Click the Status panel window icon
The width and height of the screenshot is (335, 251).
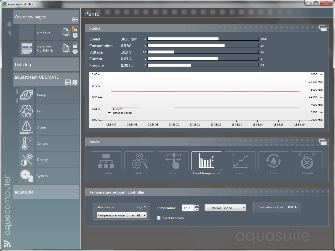[323, 28]
